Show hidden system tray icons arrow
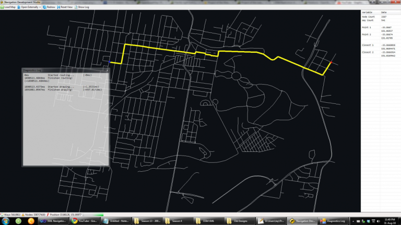 point(353,221)
